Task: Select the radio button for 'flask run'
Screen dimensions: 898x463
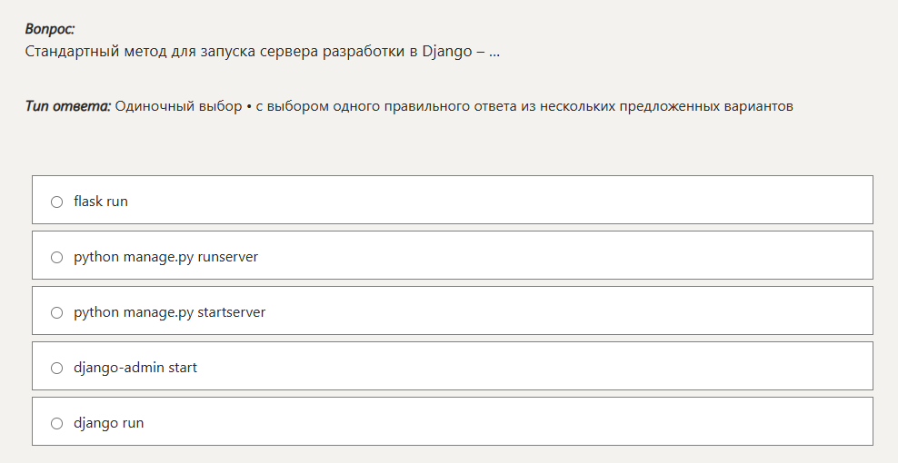Action: point(56,202)
